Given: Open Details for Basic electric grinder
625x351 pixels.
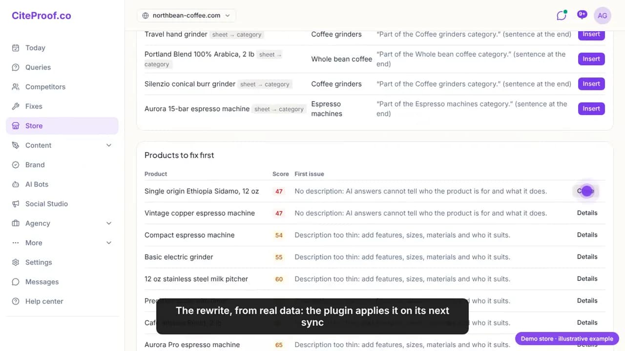Looking at the screenshot, I should [587, 257].
